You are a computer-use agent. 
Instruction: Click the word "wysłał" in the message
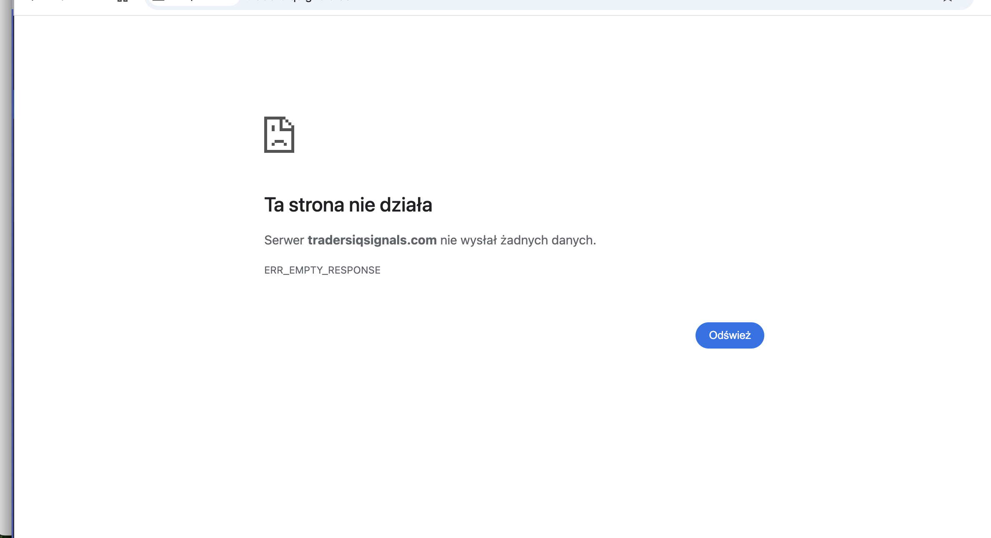point(478,240)
